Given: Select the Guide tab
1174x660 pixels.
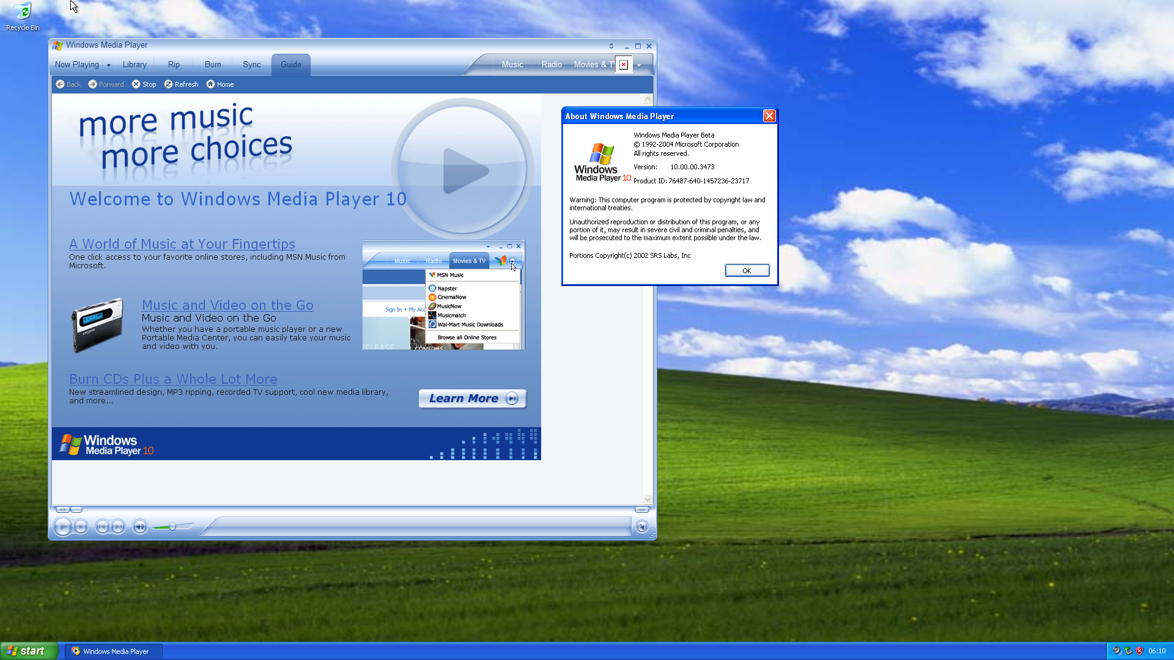Looking at the screenshot, I should click(x=291, y=64).
